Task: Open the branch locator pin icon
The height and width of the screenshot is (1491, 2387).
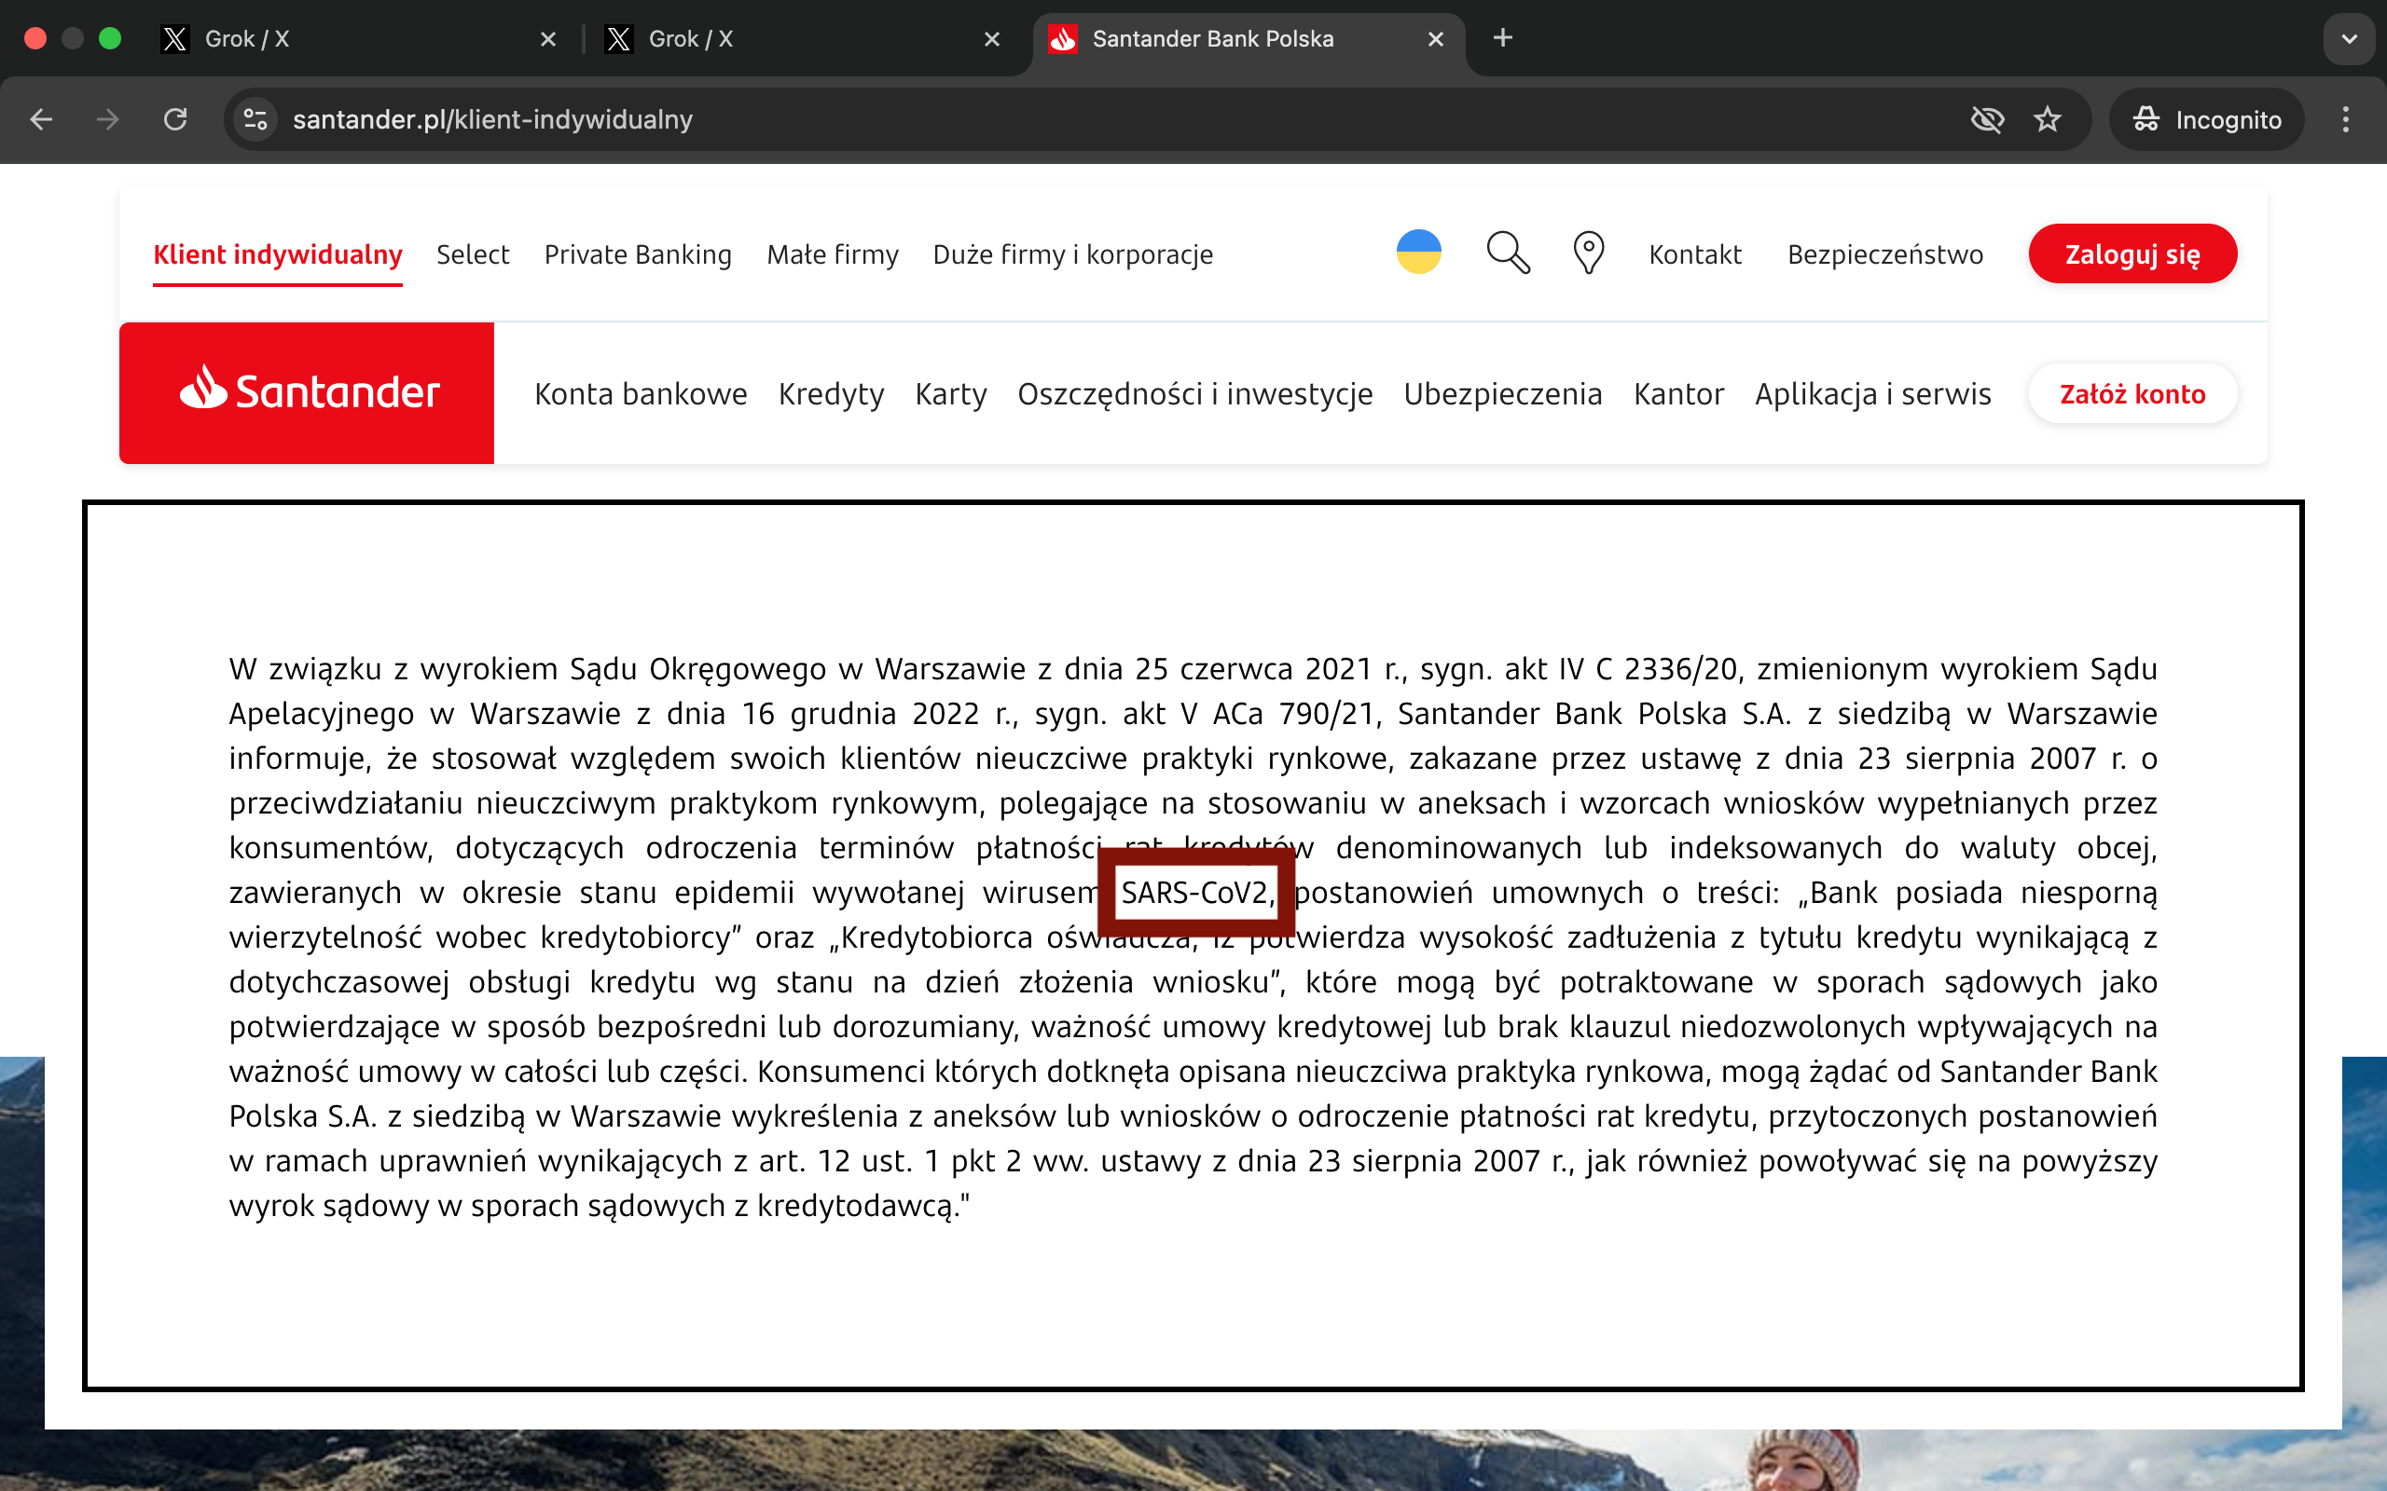Action: (1588, 253)
